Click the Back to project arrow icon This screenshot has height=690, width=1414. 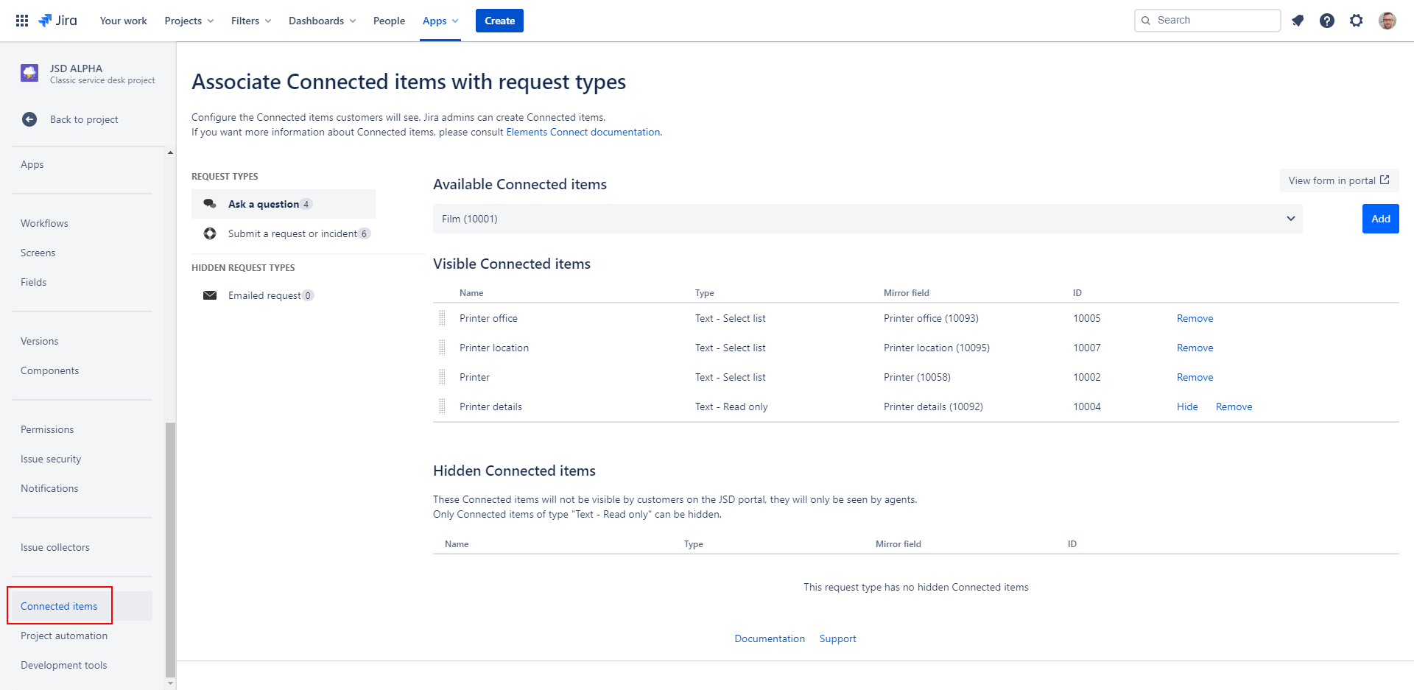(29, 119)
